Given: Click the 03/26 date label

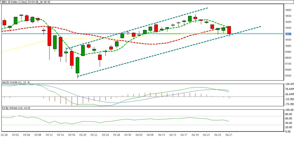Looking at the screenshot, I should click(105, 134).
